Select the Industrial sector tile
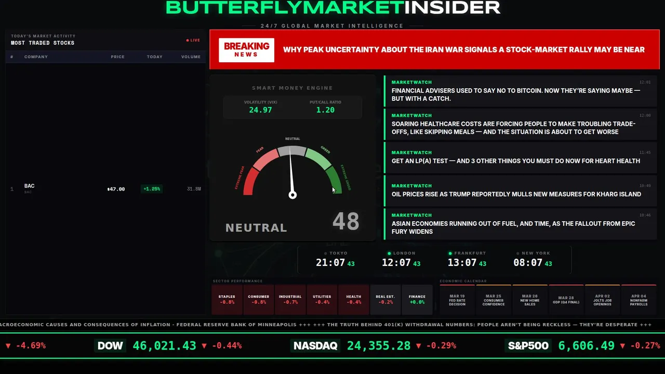This screenshot has height=374, width=665. click(290, 300)
